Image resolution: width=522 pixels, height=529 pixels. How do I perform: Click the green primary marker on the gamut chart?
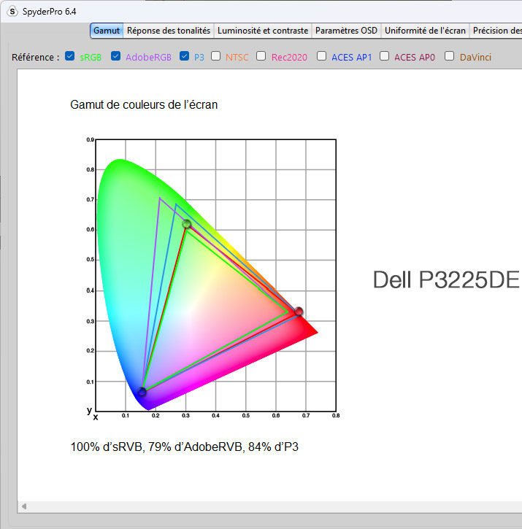pos(187,225)
